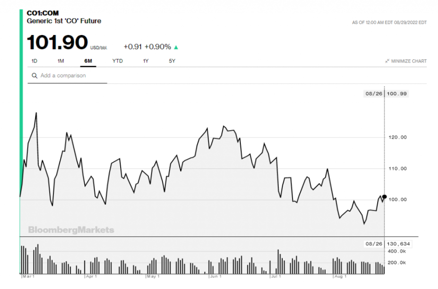The width and height of the screenshot is (438, 289).
Task: Click the CO1:COM ticker heading
Action: (42, 13)
